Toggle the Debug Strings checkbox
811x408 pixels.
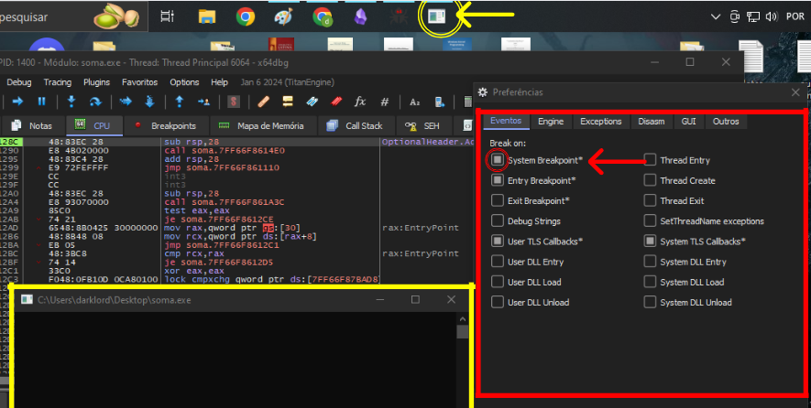(x=498, y=220)
